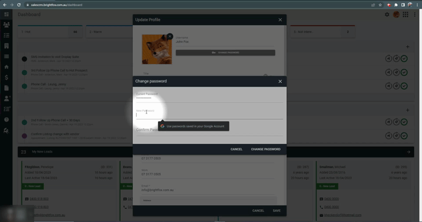Close the Change password dialog with X
Image resolution: width=422 pixels, height=222 pixels.
(280, 81)
